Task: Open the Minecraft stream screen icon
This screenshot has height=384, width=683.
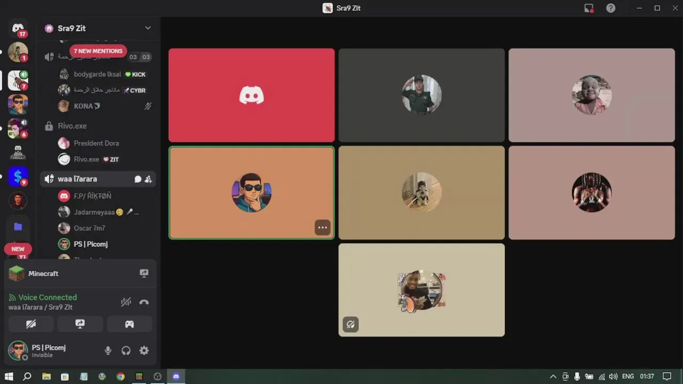Action: 144,273
